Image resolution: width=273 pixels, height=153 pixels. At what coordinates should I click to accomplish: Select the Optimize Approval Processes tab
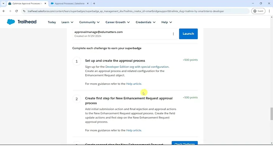coord(27,3)
